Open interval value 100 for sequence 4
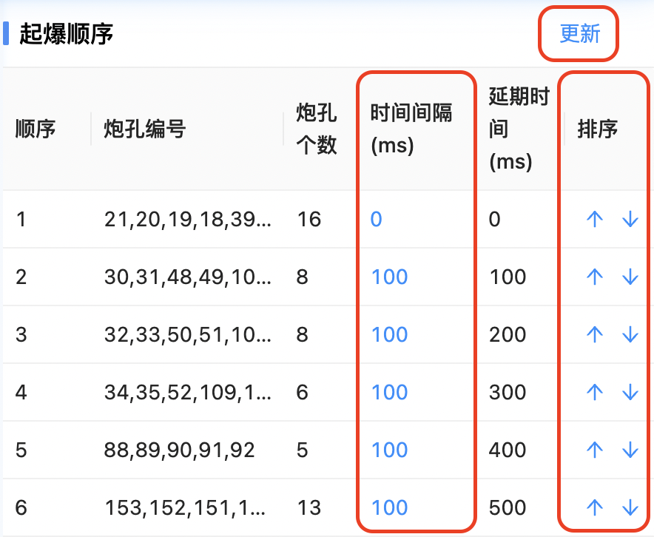 [389, 392]
